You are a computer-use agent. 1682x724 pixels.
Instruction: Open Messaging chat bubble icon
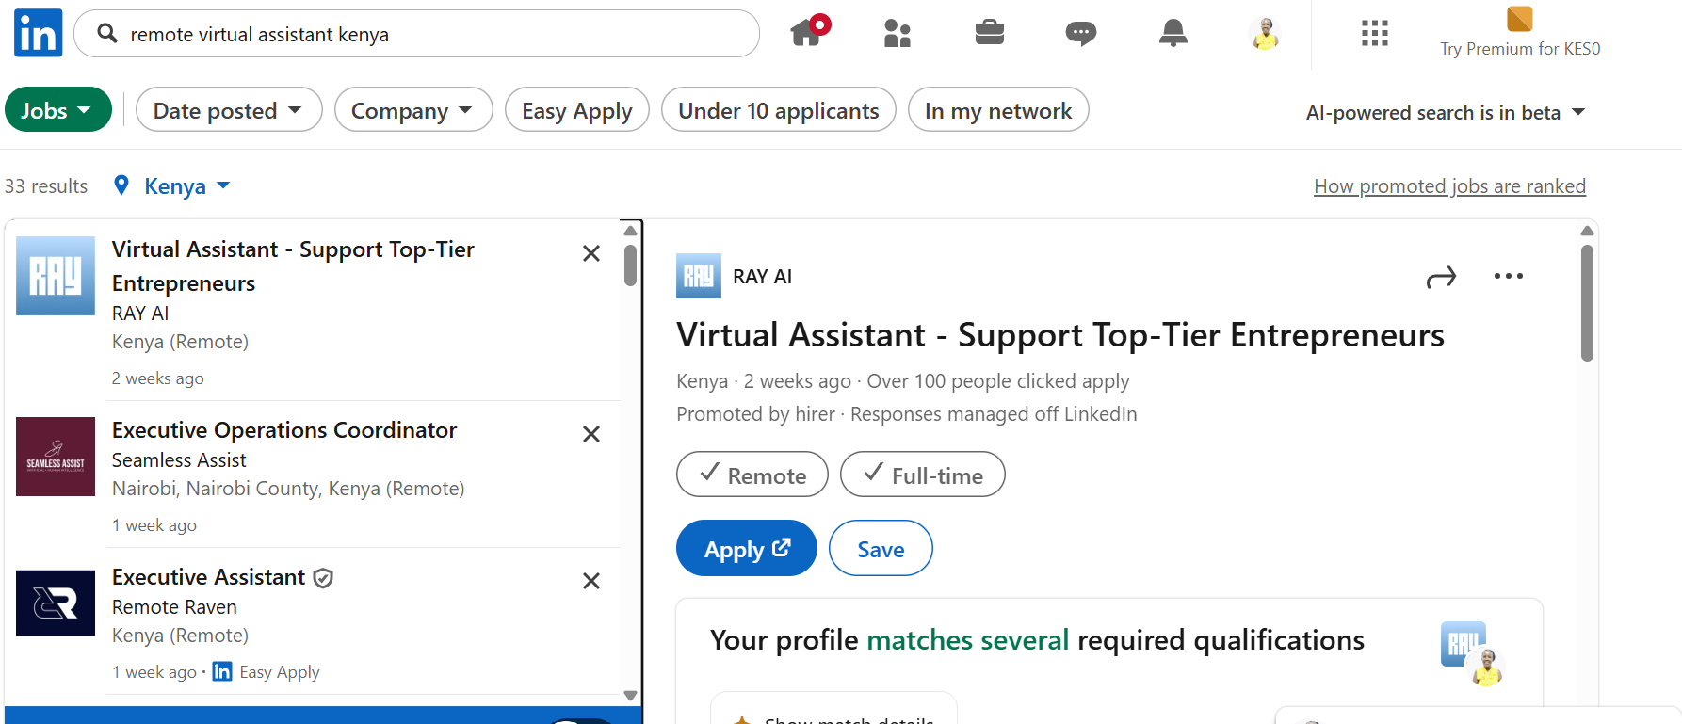click(1080, 34)
